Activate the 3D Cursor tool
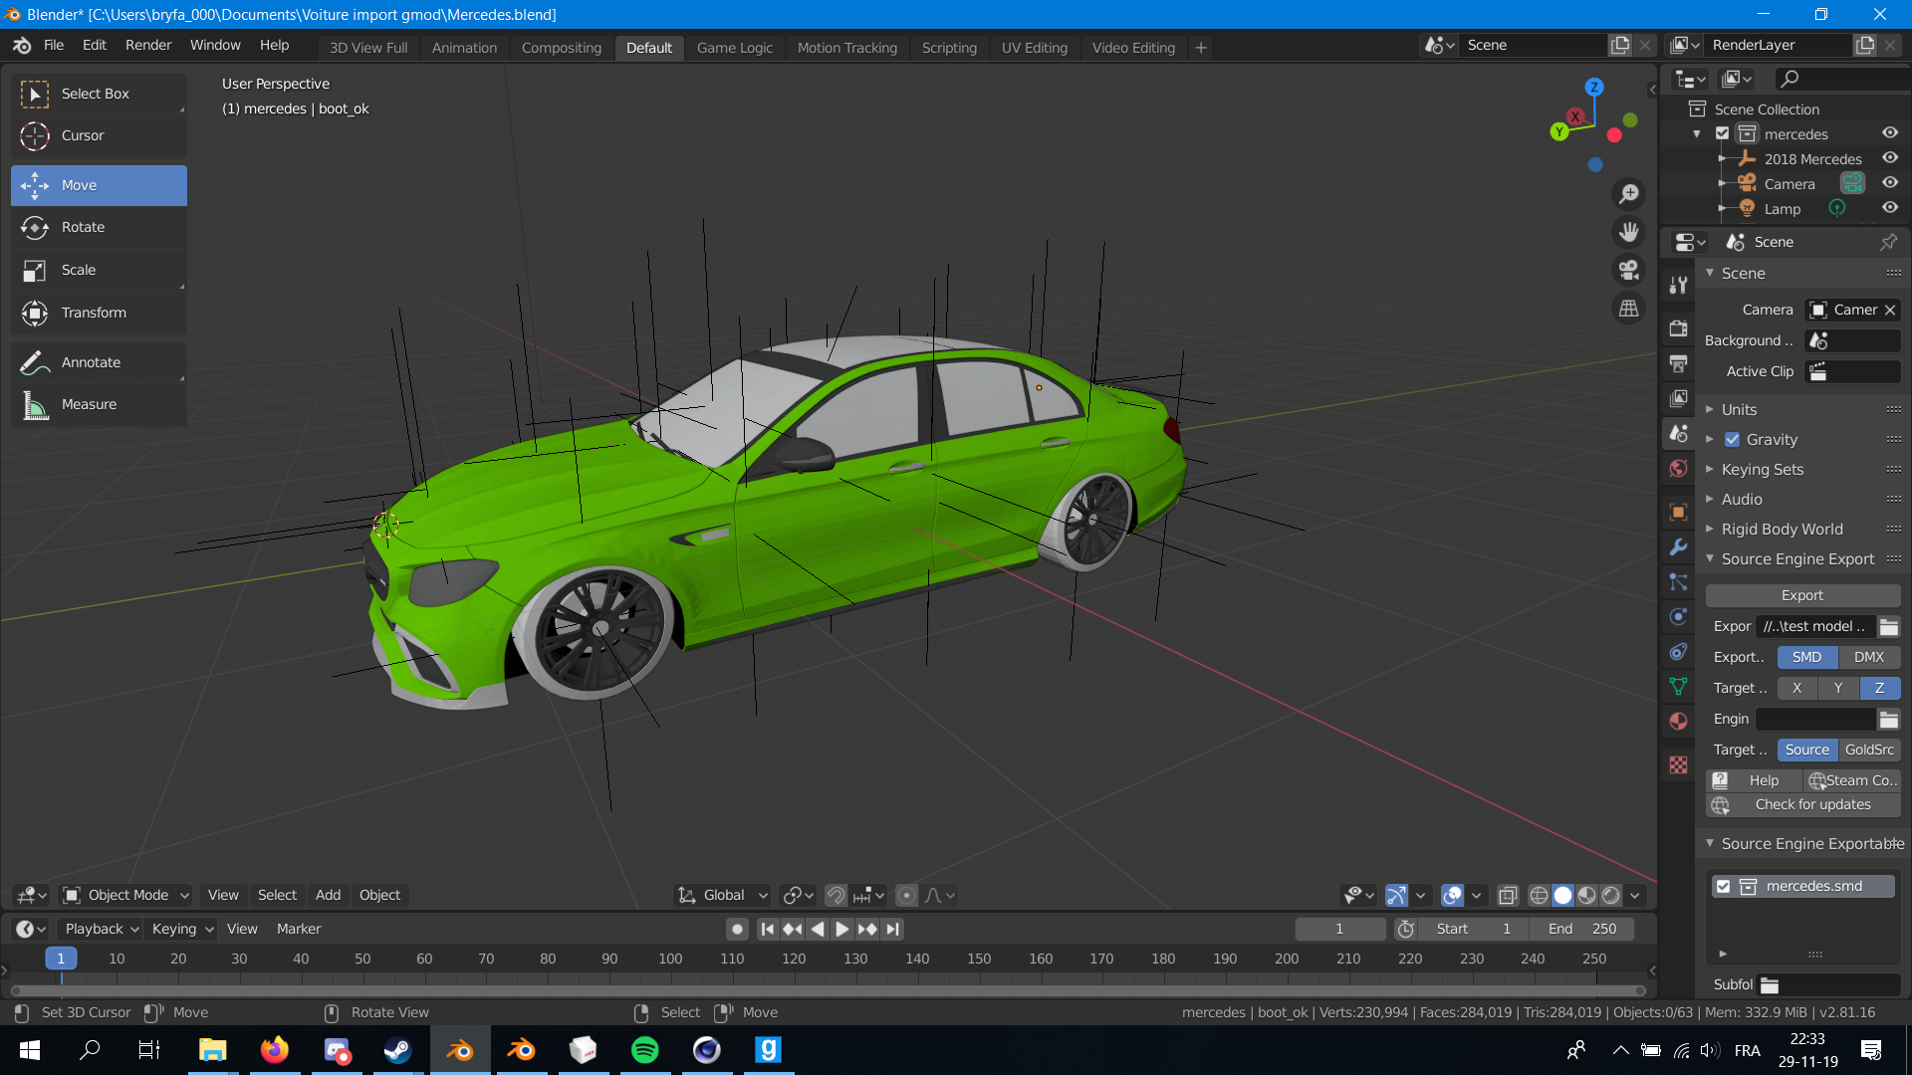 [99, 135]
